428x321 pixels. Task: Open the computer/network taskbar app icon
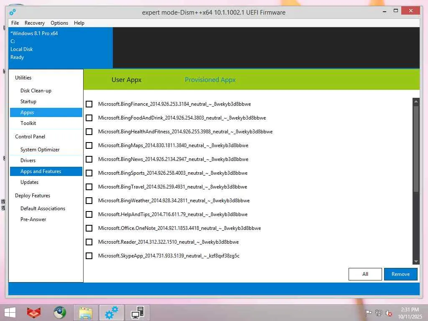137,313
